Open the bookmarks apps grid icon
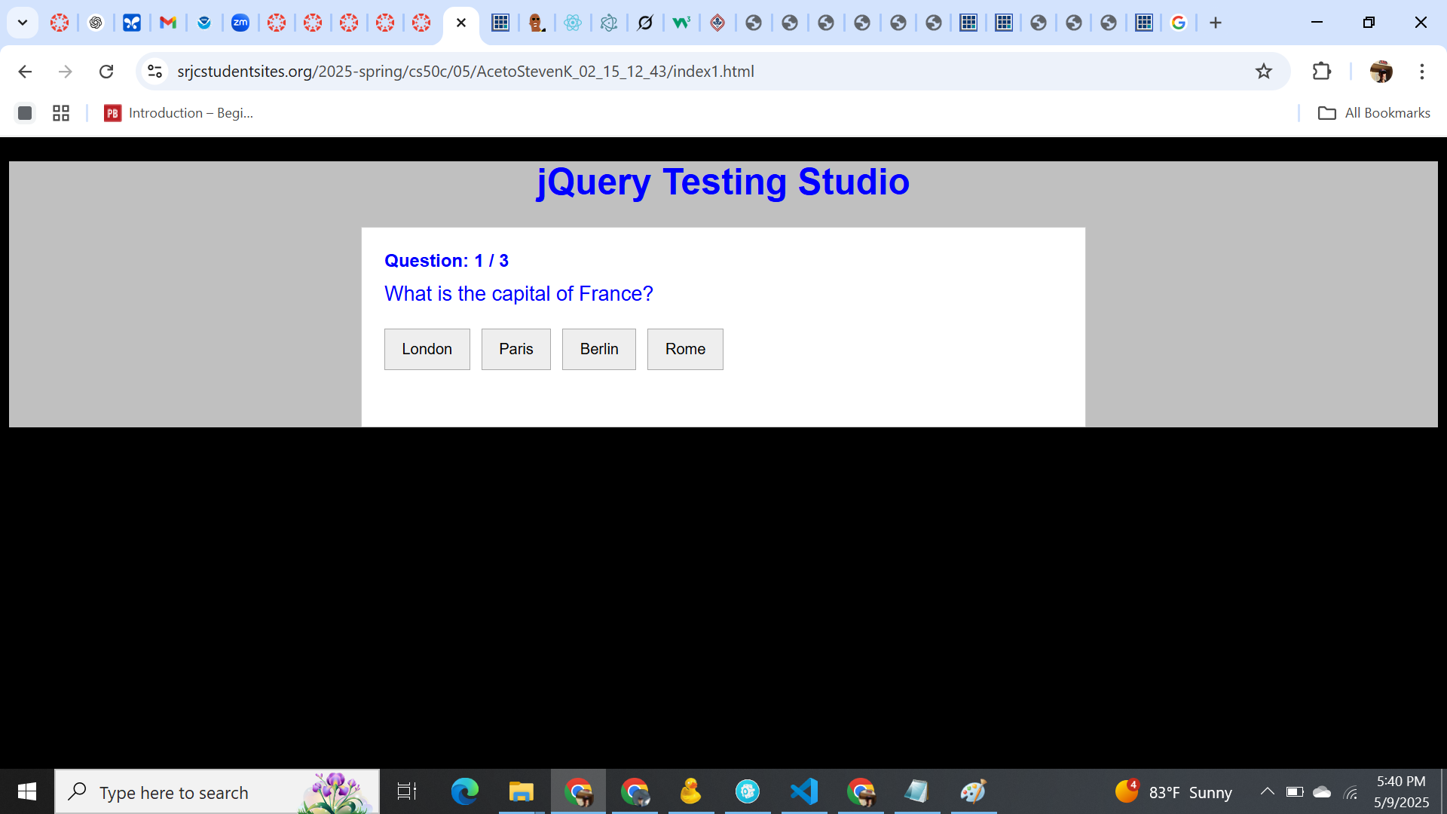The height and width of the screenshot is (814, 1447). click(61, 113)
